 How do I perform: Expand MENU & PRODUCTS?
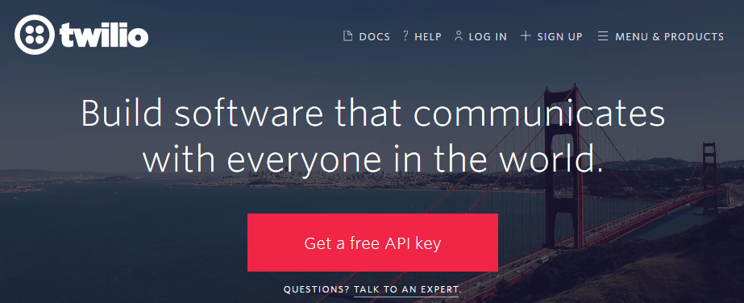tap(670, 36)
